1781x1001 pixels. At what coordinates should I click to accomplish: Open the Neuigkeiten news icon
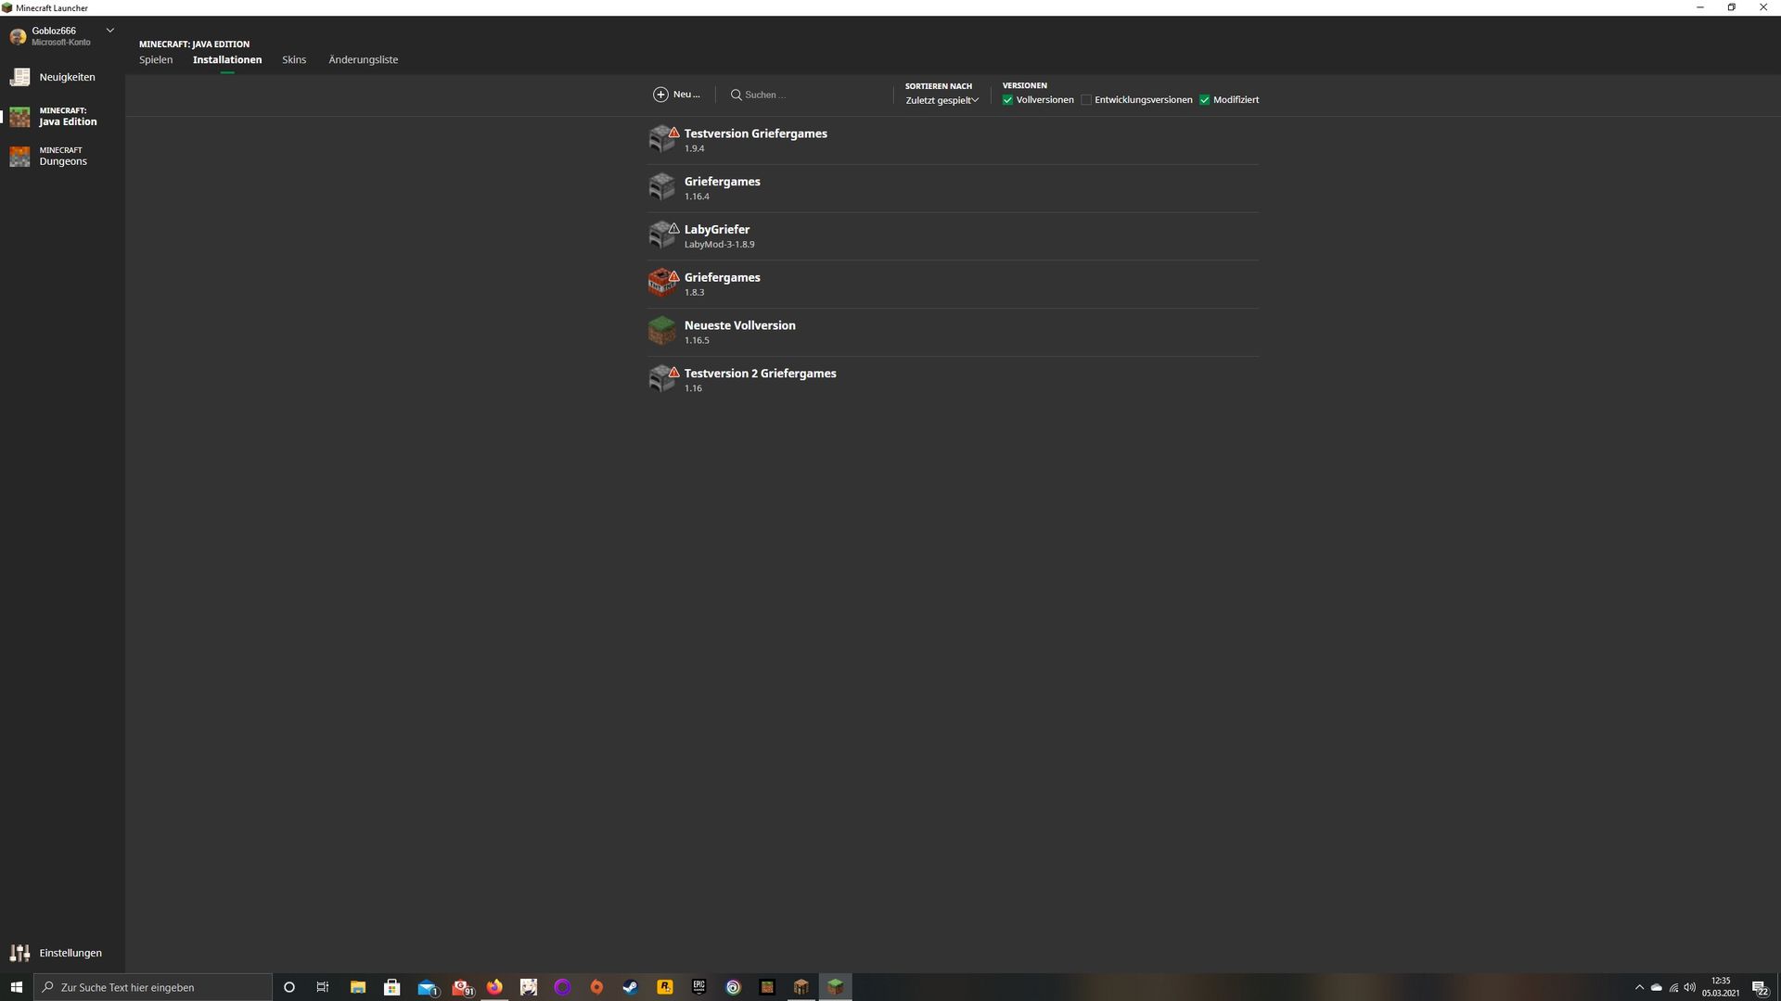tap(19, 77)
